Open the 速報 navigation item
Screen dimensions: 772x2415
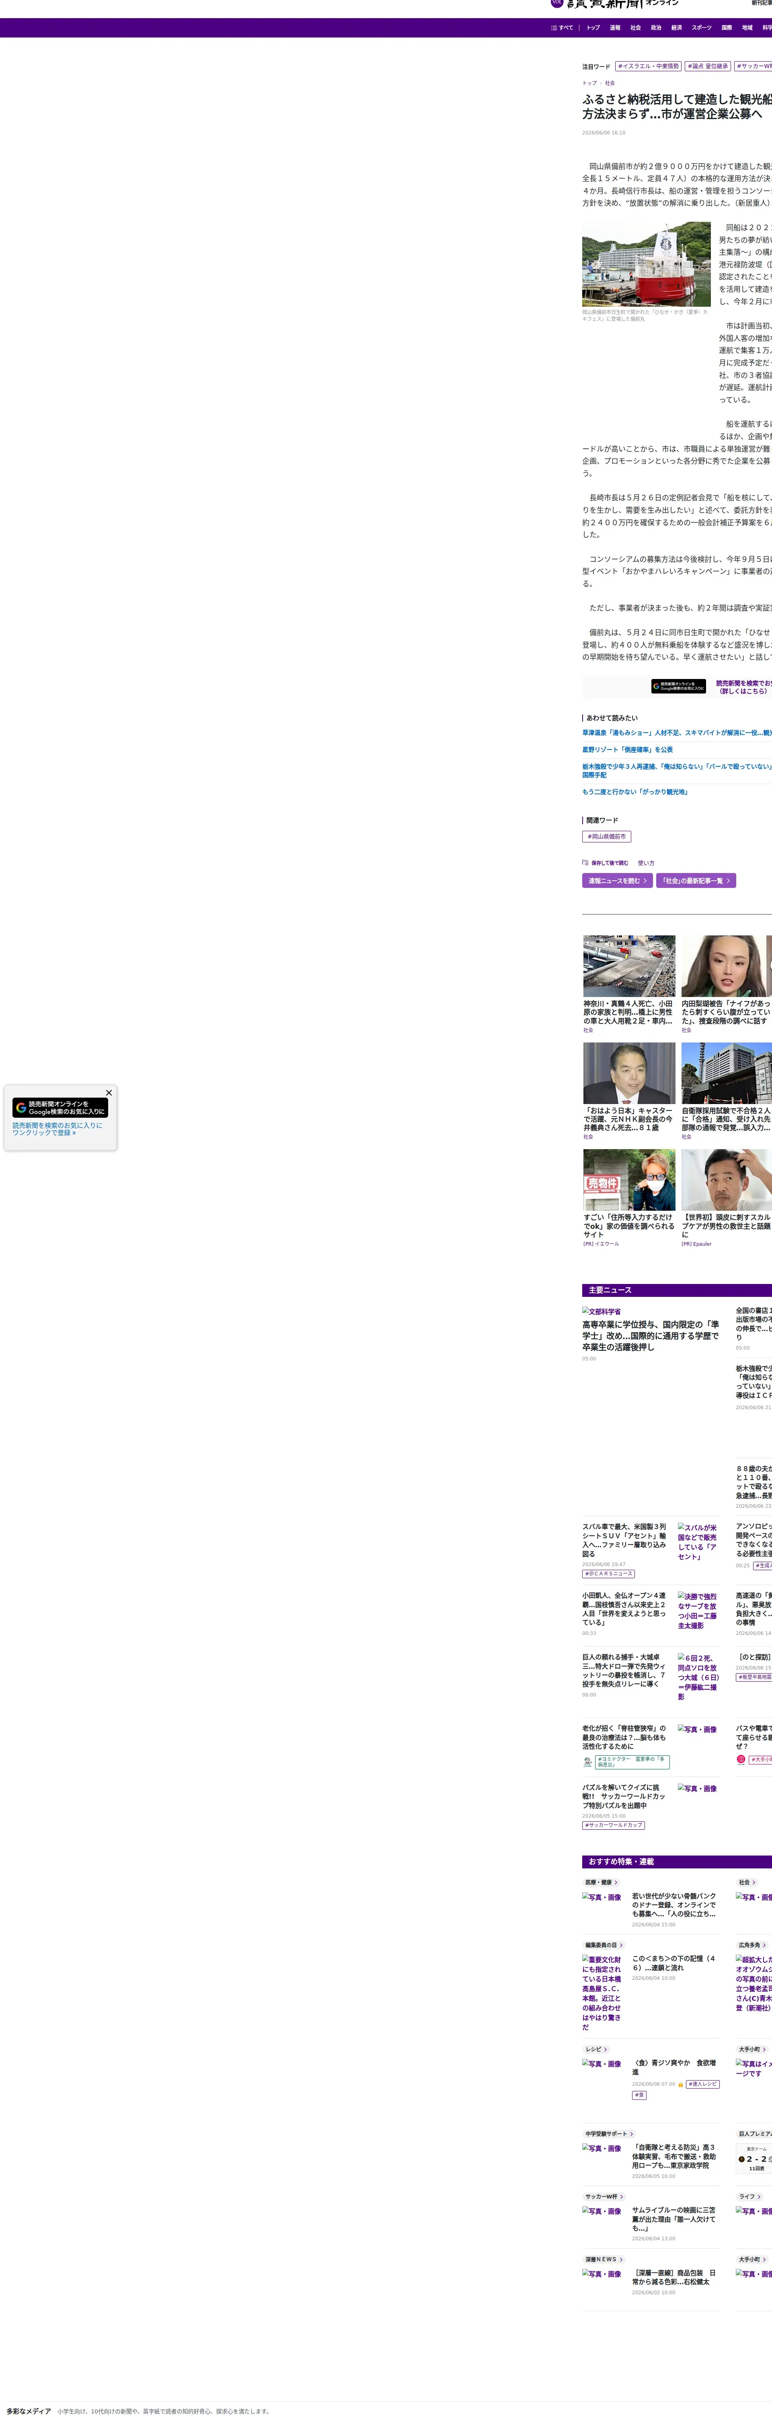coord(615,28)
